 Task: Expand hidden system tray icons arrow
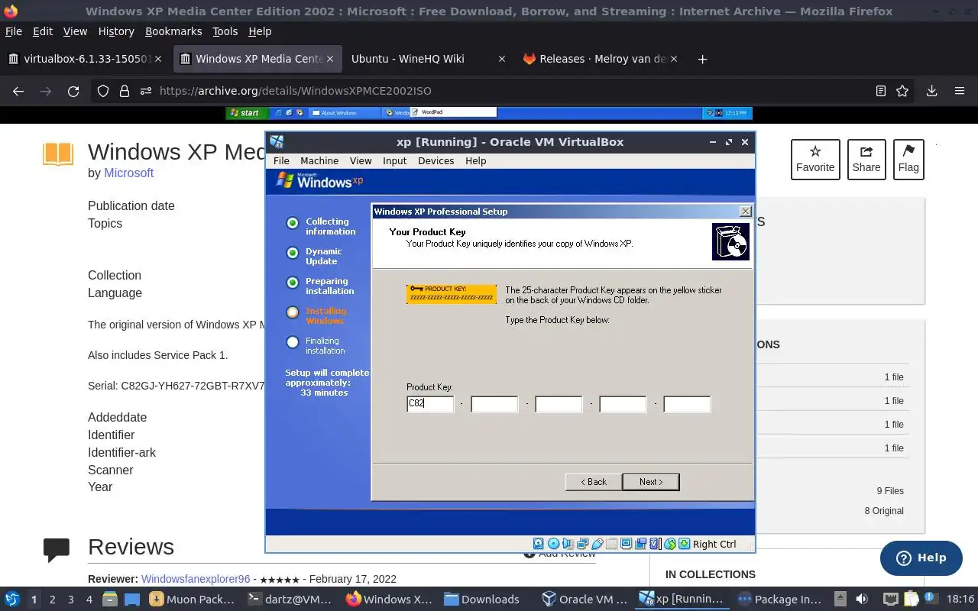coord(840,600)
